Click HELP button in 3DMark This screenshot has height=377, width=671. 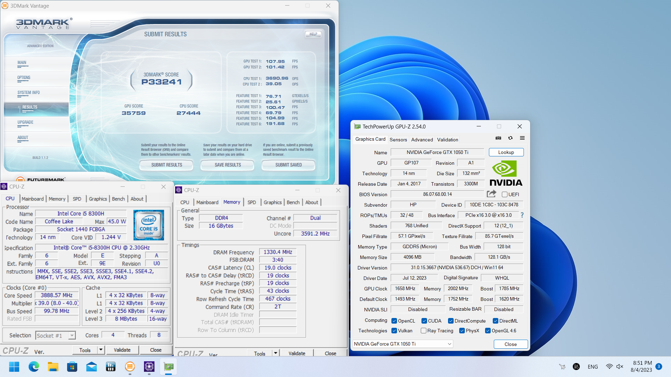pyautogui.click(x=313, y=34)
